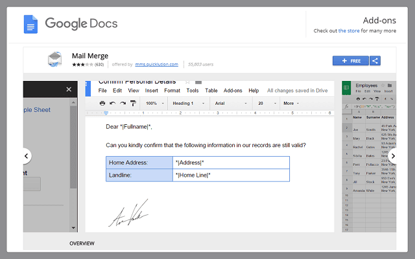Click the green Sheets icon in Employees thumbnail
415x259 pixels.
pos(346,88)
